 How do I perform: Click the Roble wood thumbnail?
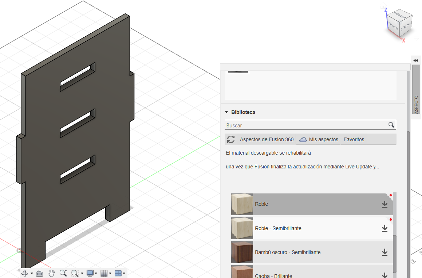tap(242, 204)
